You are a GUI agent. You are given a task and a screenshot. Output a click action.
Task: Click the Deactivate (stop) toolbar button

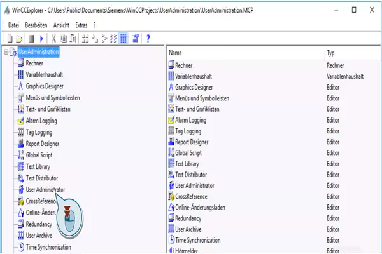31,38
